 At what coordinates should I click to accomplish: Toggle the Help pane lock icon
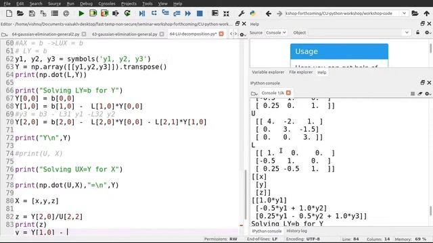[418, 32]
